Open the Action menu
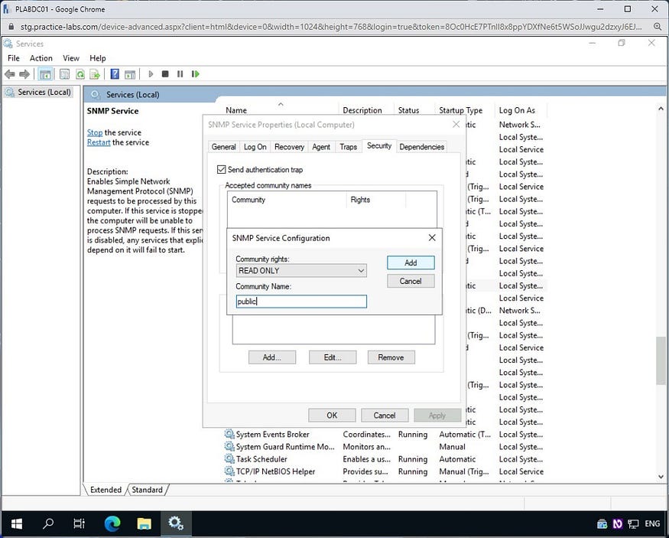 point(41,58)
